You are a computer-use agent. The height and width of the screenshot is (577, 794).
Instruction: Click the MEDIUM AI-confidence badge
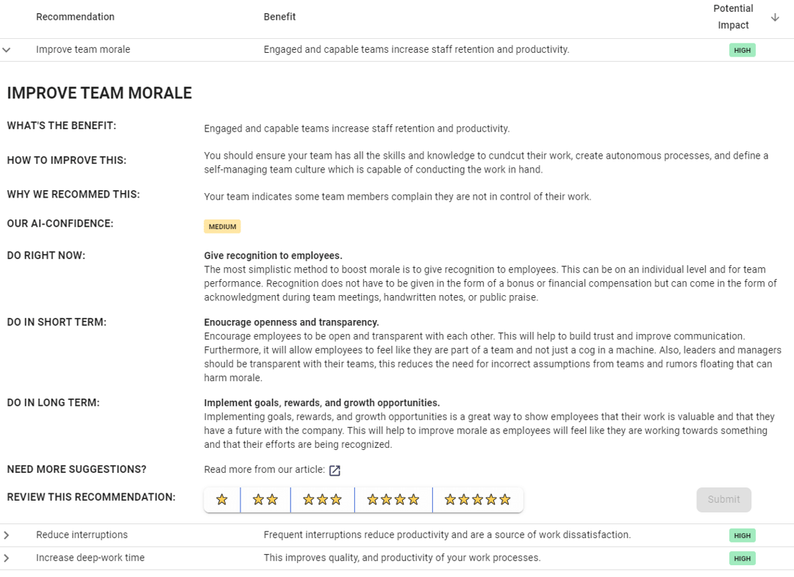(x=222, y=226)
